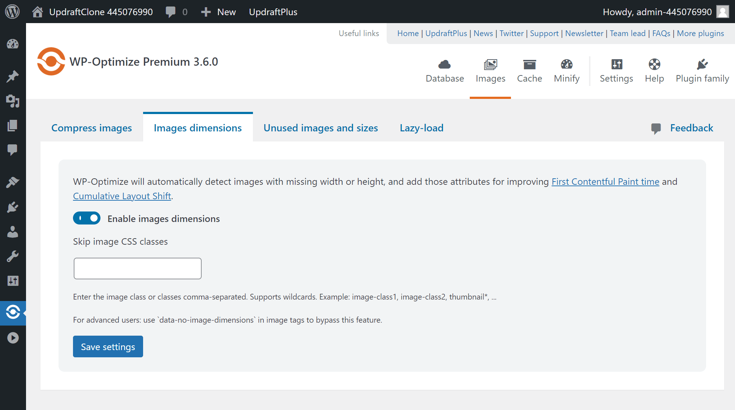Open the Users sidebar icon
Viewport: 735px width, 410px height.
(13, 232)
